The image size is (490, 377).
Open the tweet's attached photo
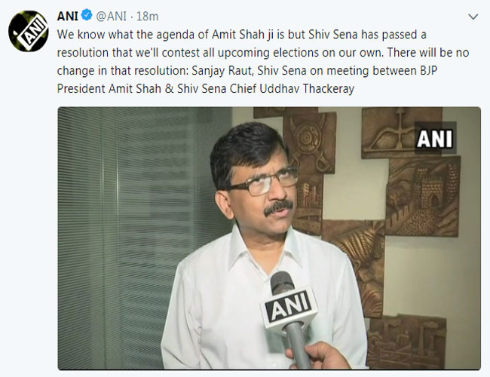268,238
